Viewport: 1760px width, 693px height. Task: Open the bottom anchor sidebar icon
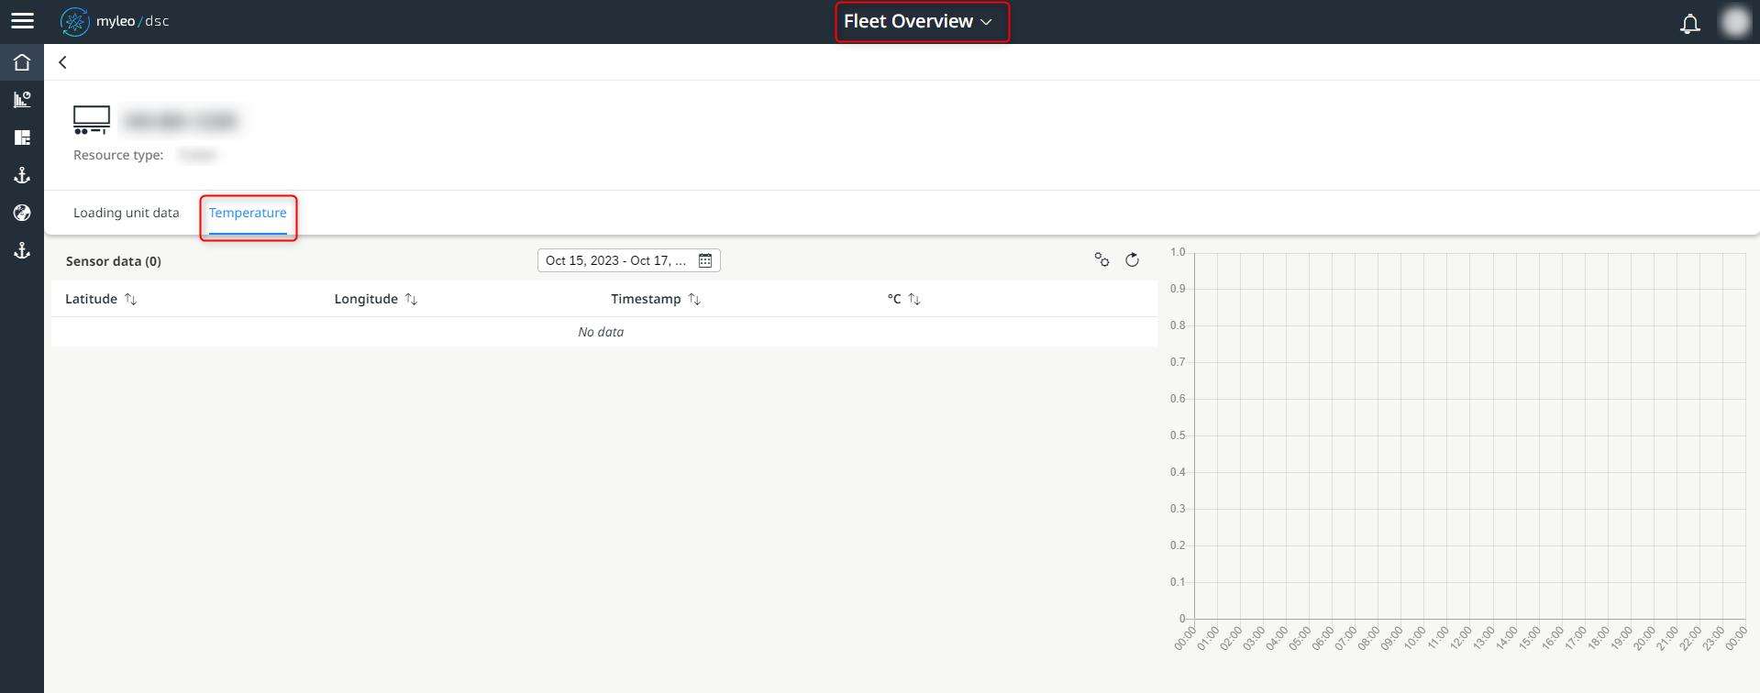[22, 250]
